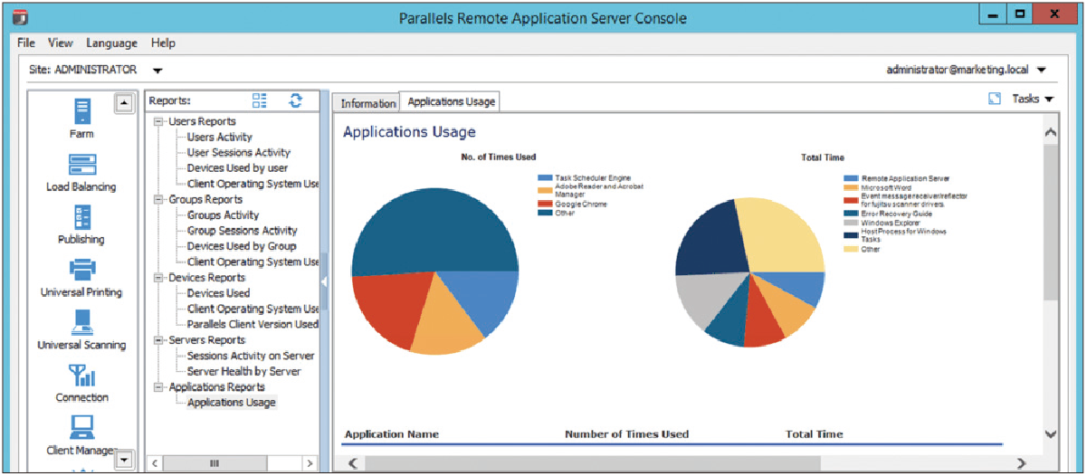The height and width of the screenshot is (476, 1087).
Task: Open the Universal Printing category icon
Action: coord(82,271)
